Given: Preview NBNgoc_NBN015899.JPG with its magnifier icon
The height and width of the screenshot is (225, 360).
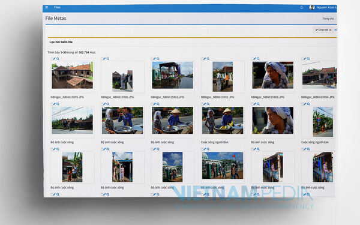Looking at the screenshot, I should (x=58, y=59).
